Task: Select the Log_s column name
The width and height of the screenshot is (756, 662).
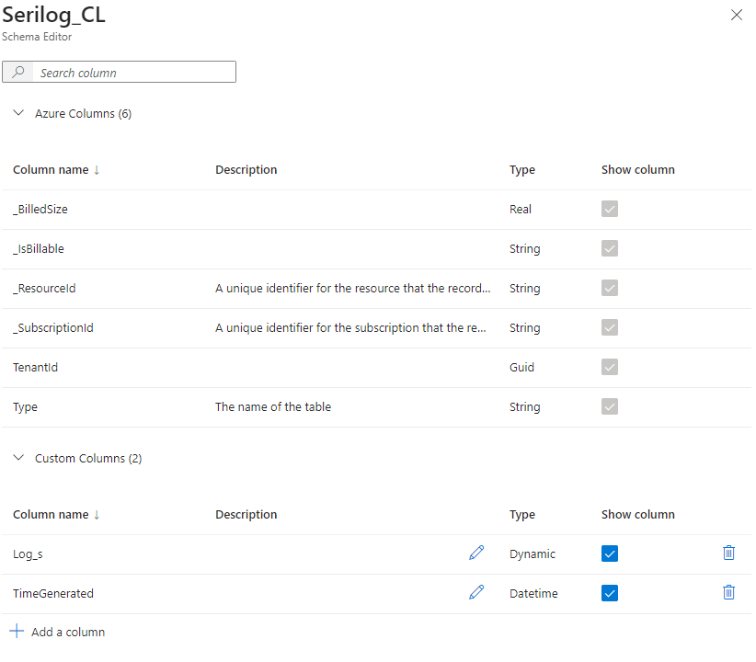Action: click(x=28, y=554)
